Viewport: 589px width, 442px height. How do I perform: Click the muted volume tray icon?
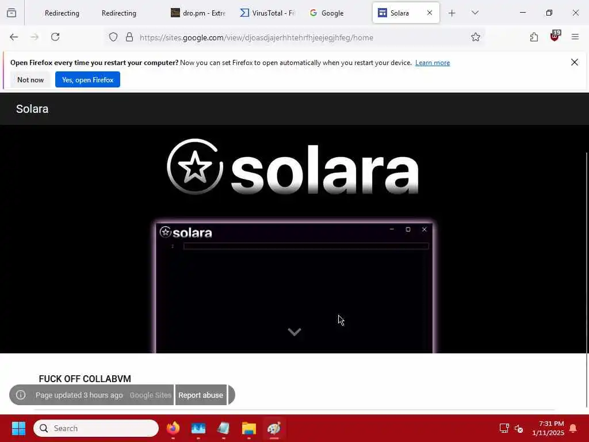(519, 428)
